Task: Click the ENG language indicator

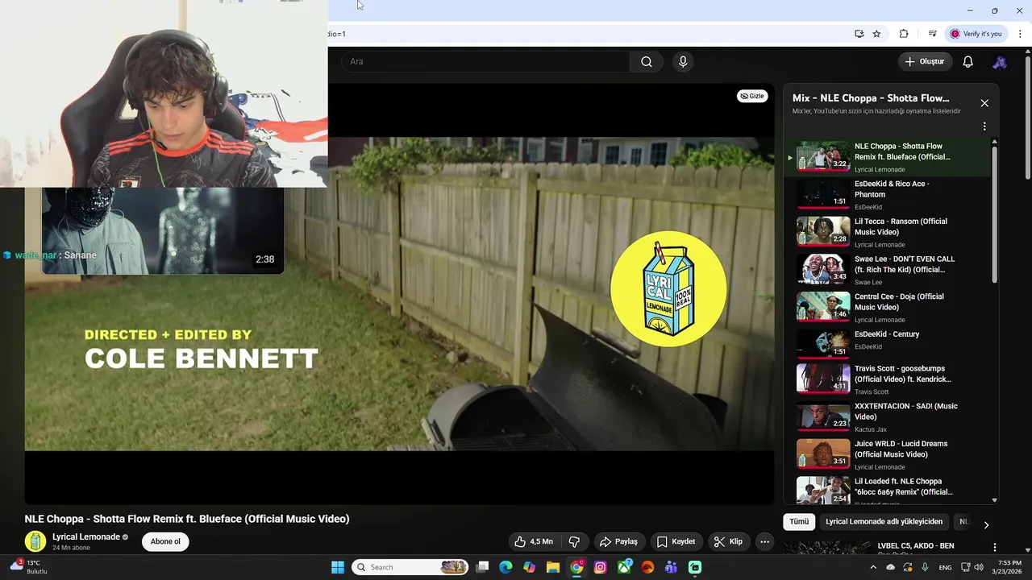Action: pos(945,567)
